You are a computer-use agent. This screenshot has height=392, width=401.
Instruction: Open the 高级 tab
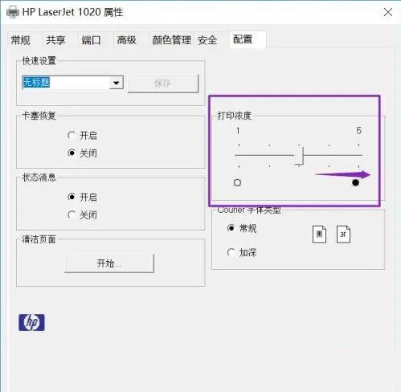point(127,40)
